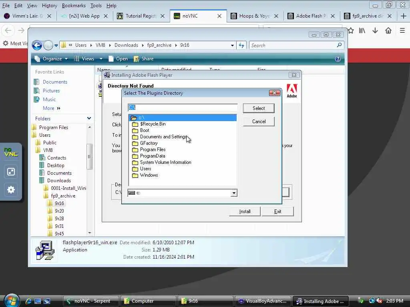410x307 pixels.
Task: Collapse the Folders pane chevron
Action: [x=89, y=118]
